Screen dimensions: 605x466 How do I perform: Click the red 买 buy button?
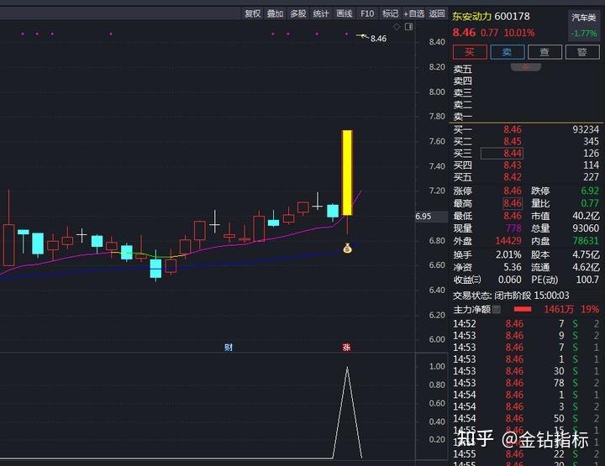tap(470, 52)
